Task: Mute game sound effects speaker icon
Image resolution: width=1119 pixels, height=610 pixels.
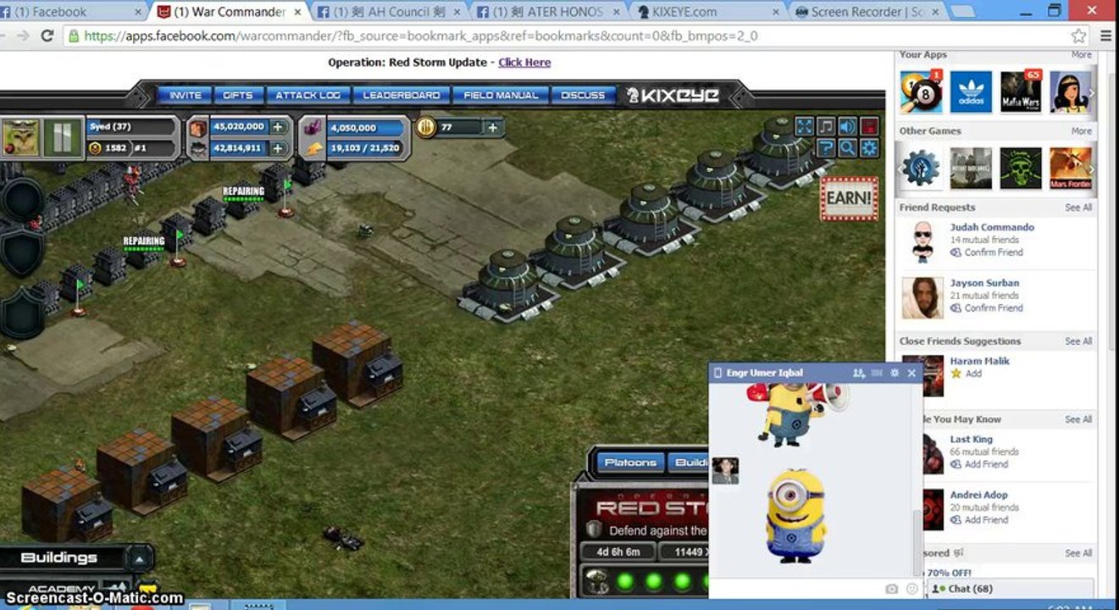Action: [847, 126]
